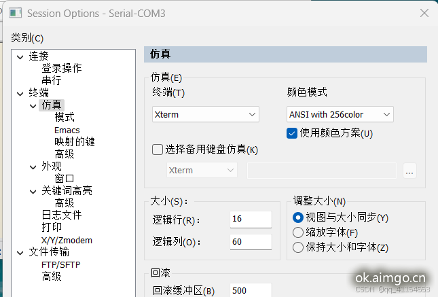Click the SecureCRT app icon in title bar

[x=14, y=13]
